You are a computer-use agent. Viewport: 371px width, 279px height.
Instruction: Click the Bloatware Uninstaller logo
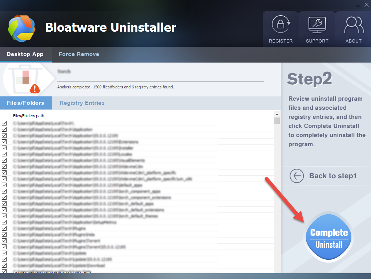pyautogui.click(x=21, y=28)
